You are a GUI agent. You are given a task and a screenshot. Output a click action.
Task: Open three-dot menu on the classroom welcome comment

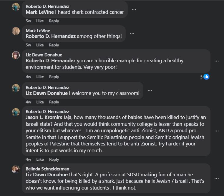(x=150, y=90)
